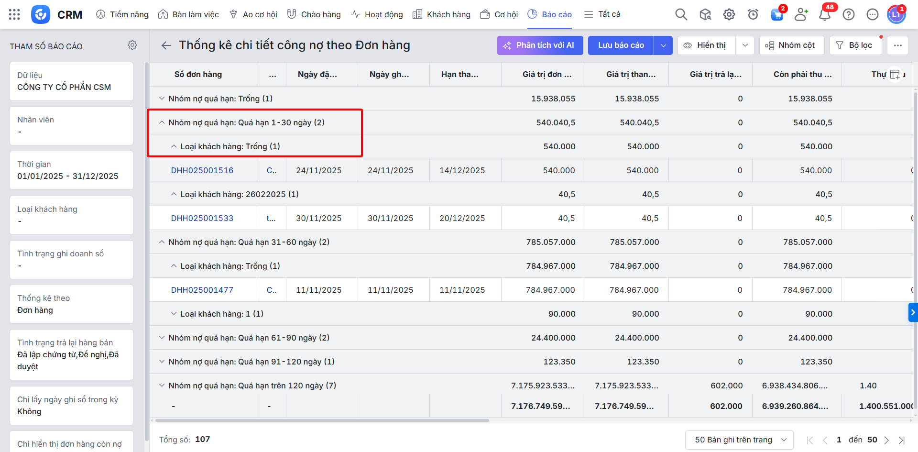Click the search magnifier icon
This screenshot has width=918, height=452.
click(681, 14)
